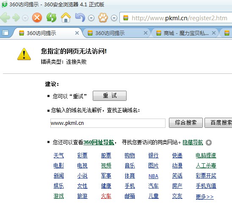Open the 360网址导航 link

[x=99, y=143]
